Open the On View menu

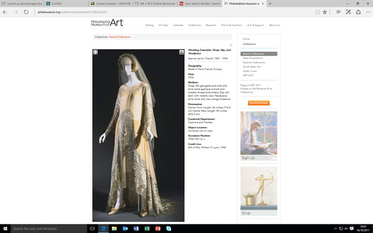(163, 25)
